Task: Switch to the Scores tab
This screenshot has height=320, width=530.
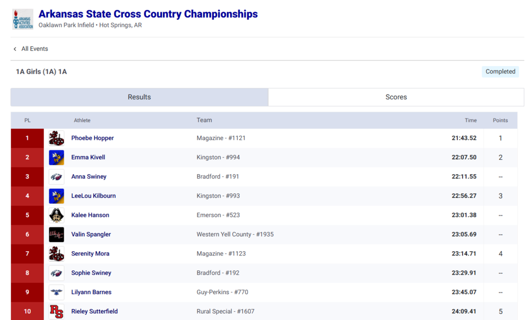Action: [396, 97]
